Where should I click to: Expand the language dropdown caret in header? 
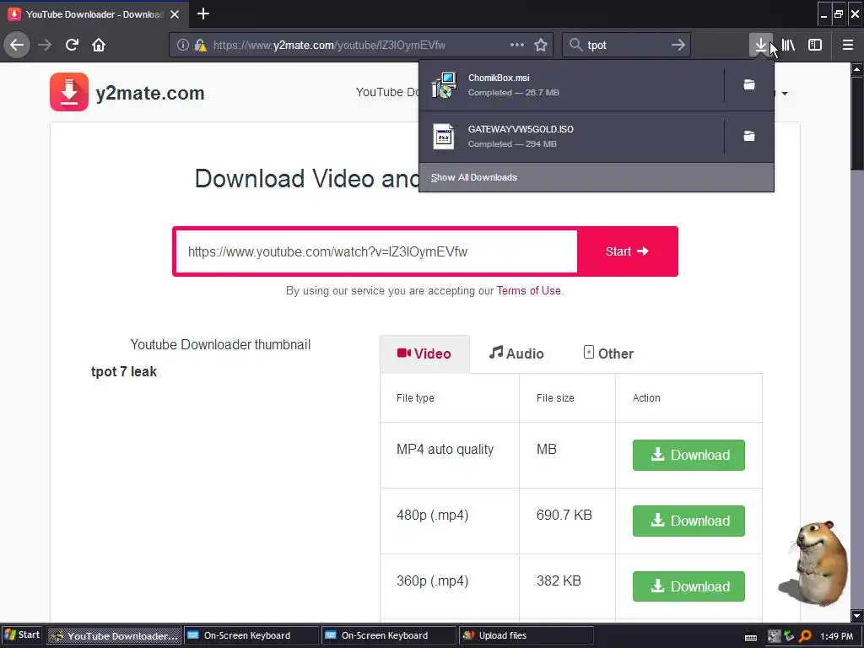(x=785, y=94)
